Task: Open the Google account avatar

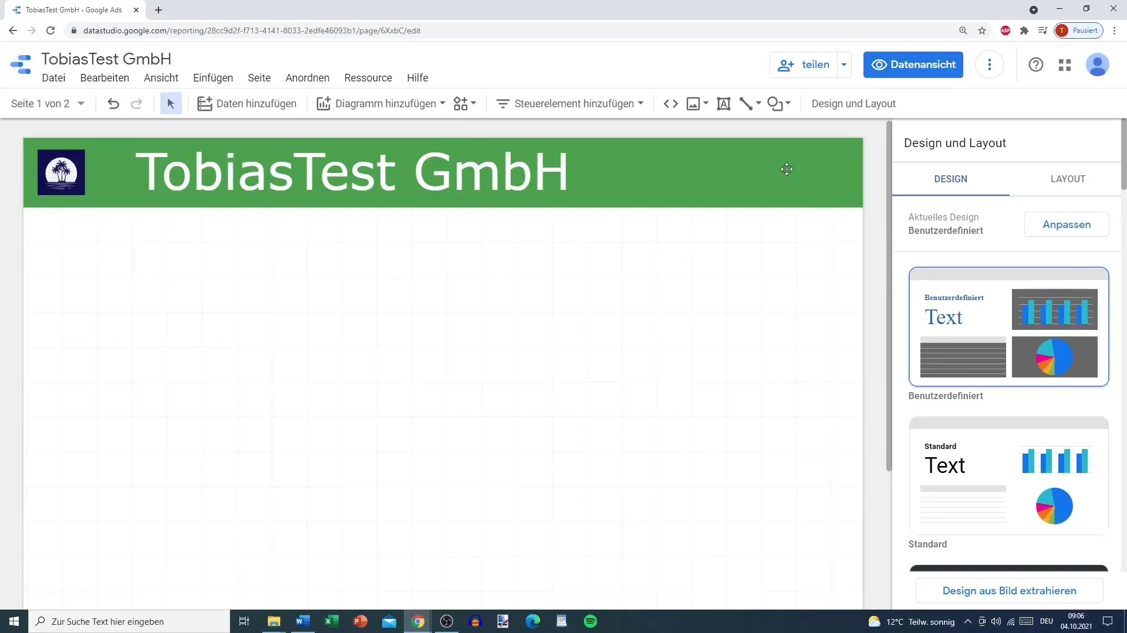Action: pyautogui.click(x=1097, y=64)
